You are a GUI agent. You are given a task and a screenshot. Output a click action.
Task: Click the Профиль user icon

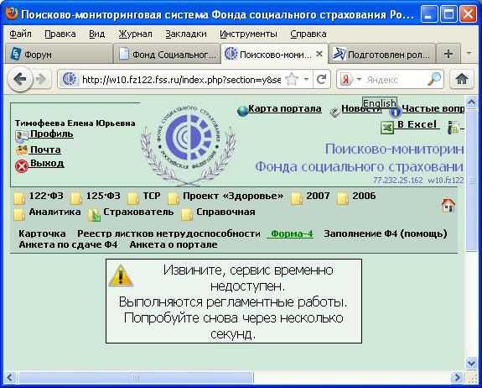tap(22, 136)
